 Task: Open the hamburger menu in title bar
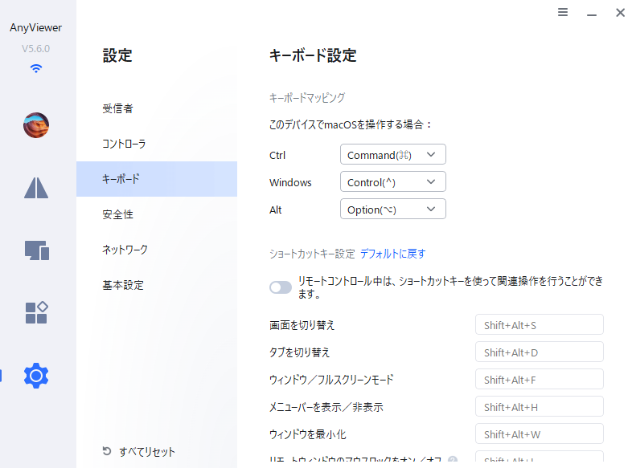pyautogui.click(x=563, y=12)
